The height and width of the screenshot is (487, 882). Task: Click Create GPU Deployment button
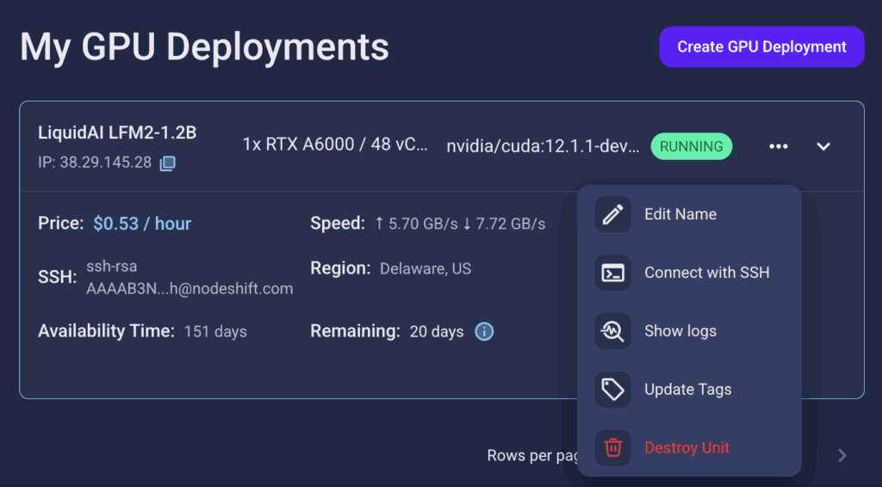point(761,46)
